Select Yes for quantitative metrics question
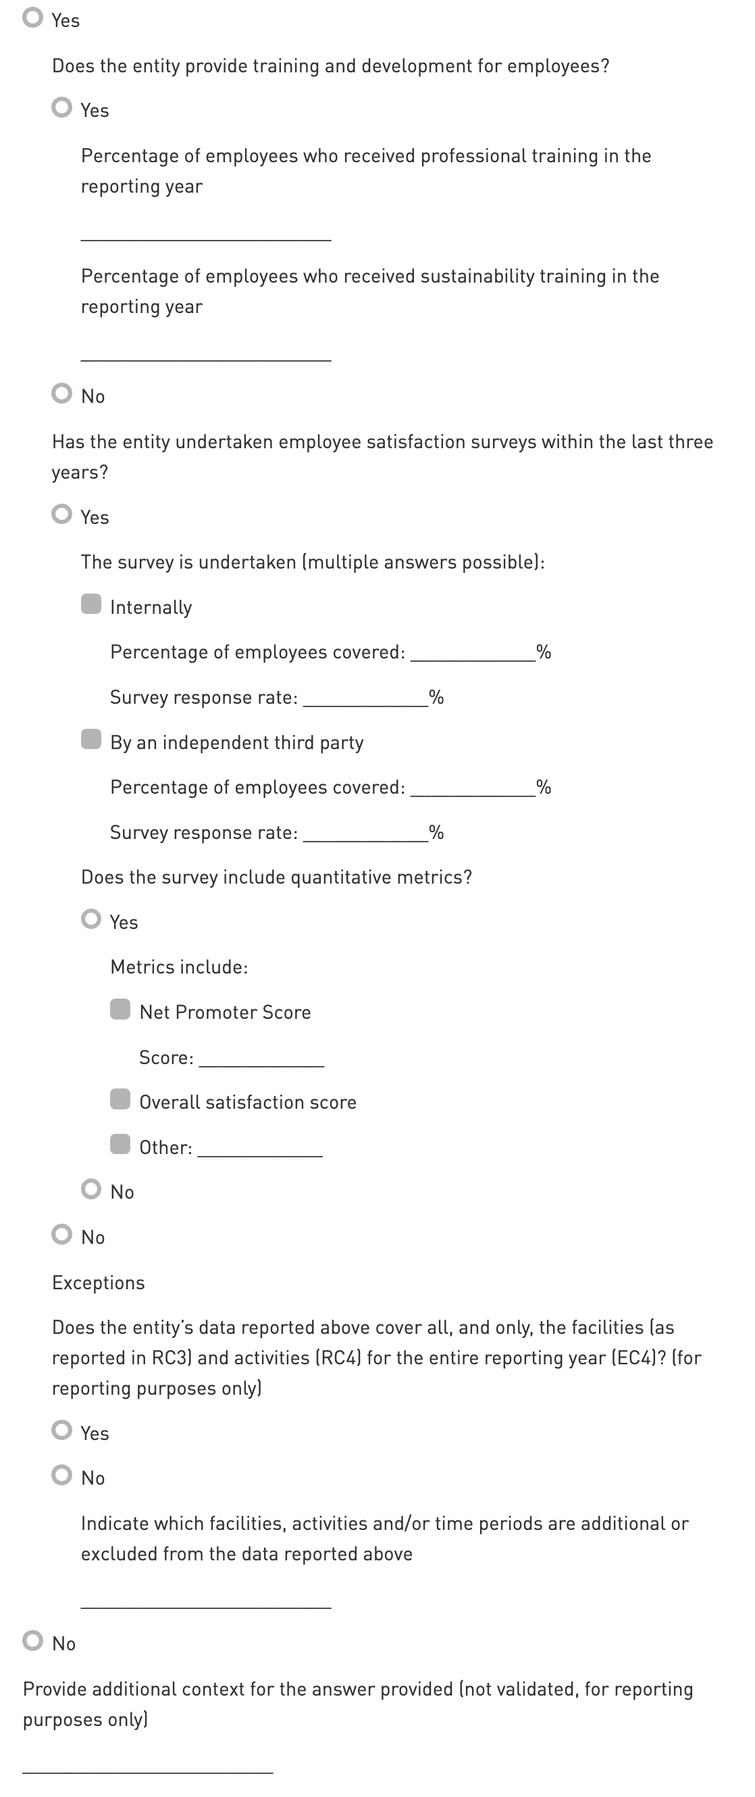This screenshot has width=755, height=1797. (91, 919)
